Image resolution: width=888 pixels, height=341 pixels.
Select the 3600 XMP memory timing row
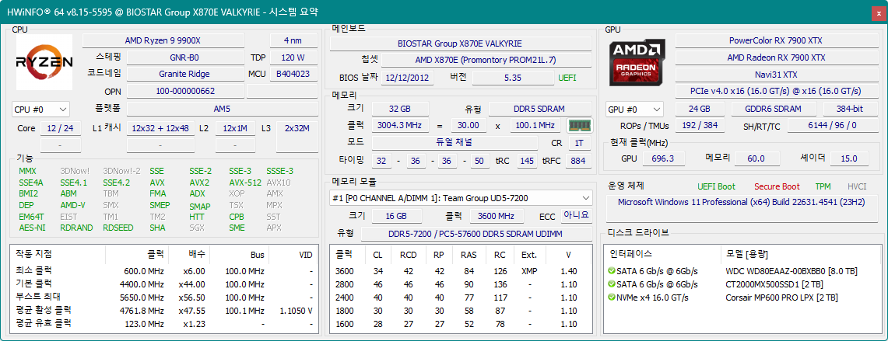coord(461,271)
